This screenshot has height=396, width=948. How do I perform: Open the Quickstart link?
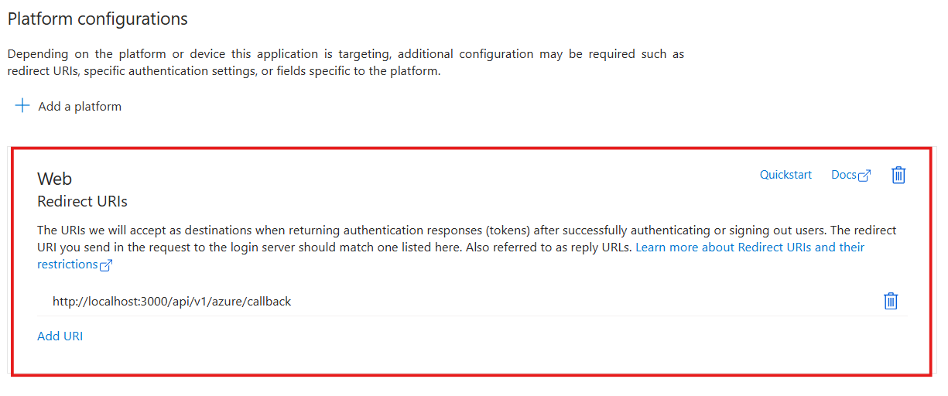pyautogui.click(x=785, y=175)
